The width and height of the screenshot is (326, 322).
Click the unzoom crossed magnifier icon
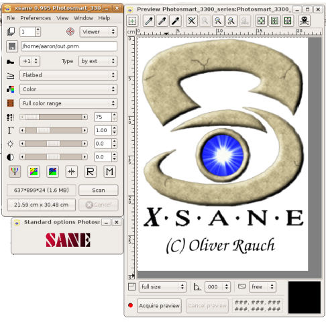(192, 21)
